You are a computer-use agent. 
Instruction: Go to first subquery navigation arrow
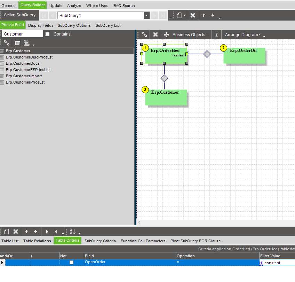pyautogui.click(x=44, y=15)
